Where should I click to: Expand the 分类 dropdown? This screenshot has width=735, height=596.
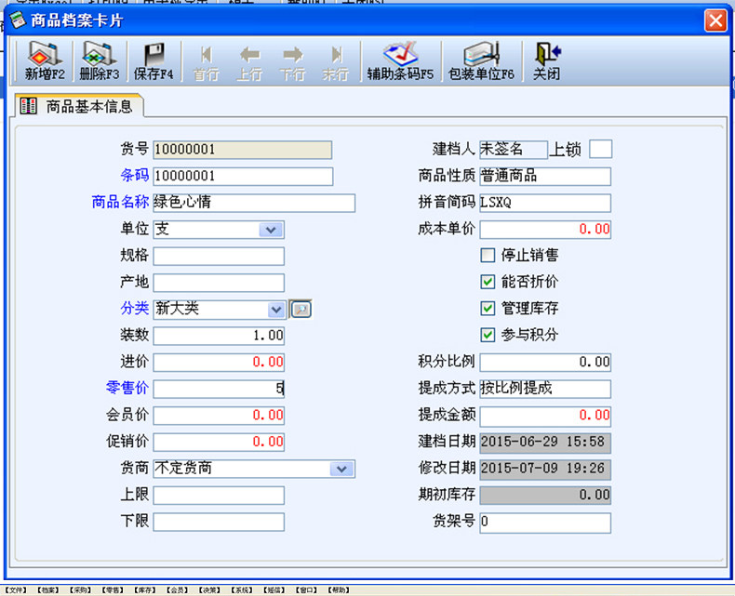click(276, 310)
